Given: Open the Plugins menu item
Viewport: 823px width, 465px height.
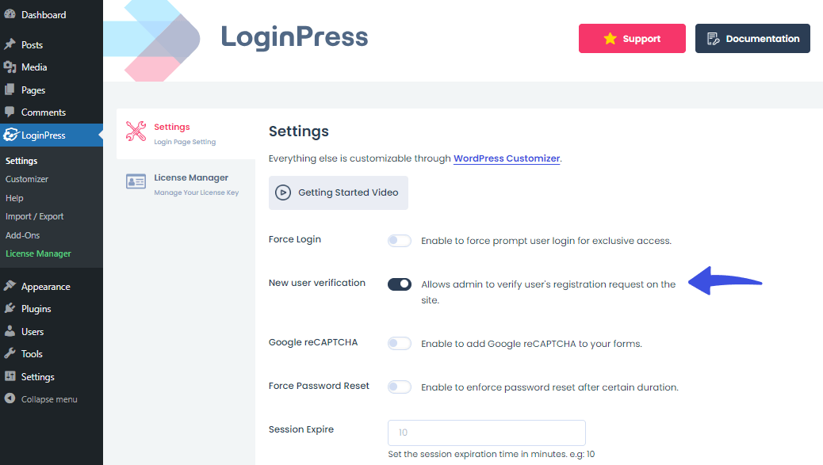Looking at the screenshot, I should coord(52,309).
